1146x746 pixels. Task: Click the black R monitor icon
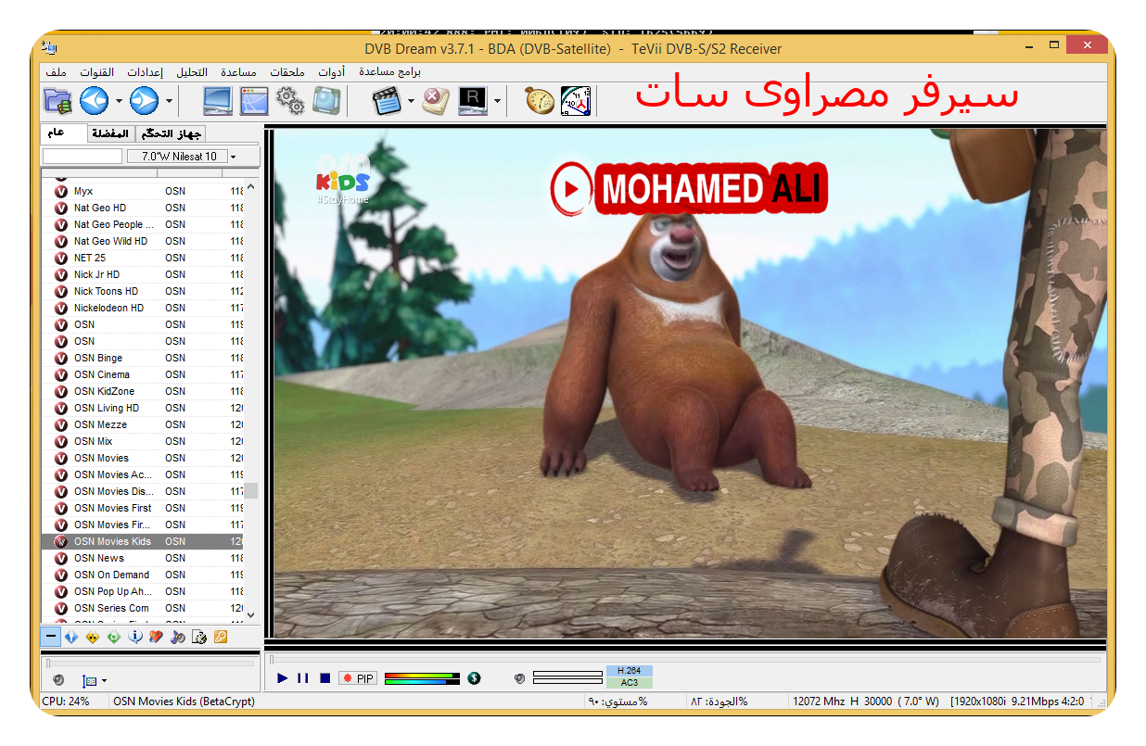pos(473,100)
